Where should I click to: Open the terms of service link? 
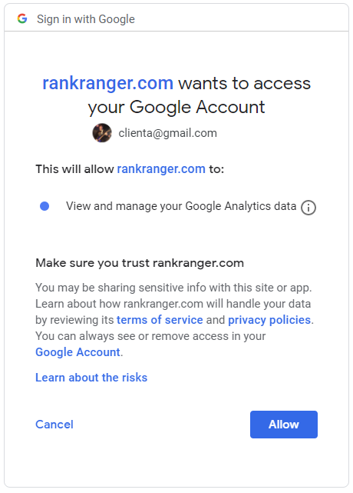pyautogui.click(x=160, y=320)
